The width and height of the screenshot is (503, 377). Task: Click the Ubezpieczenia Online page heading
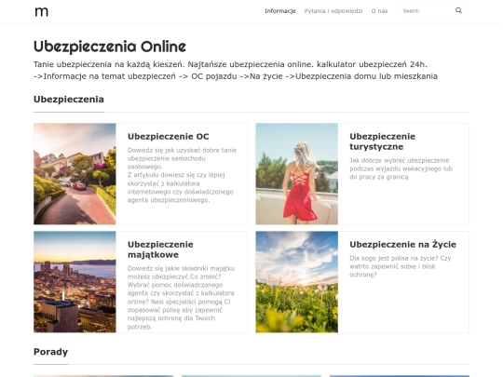pos(110,47)
